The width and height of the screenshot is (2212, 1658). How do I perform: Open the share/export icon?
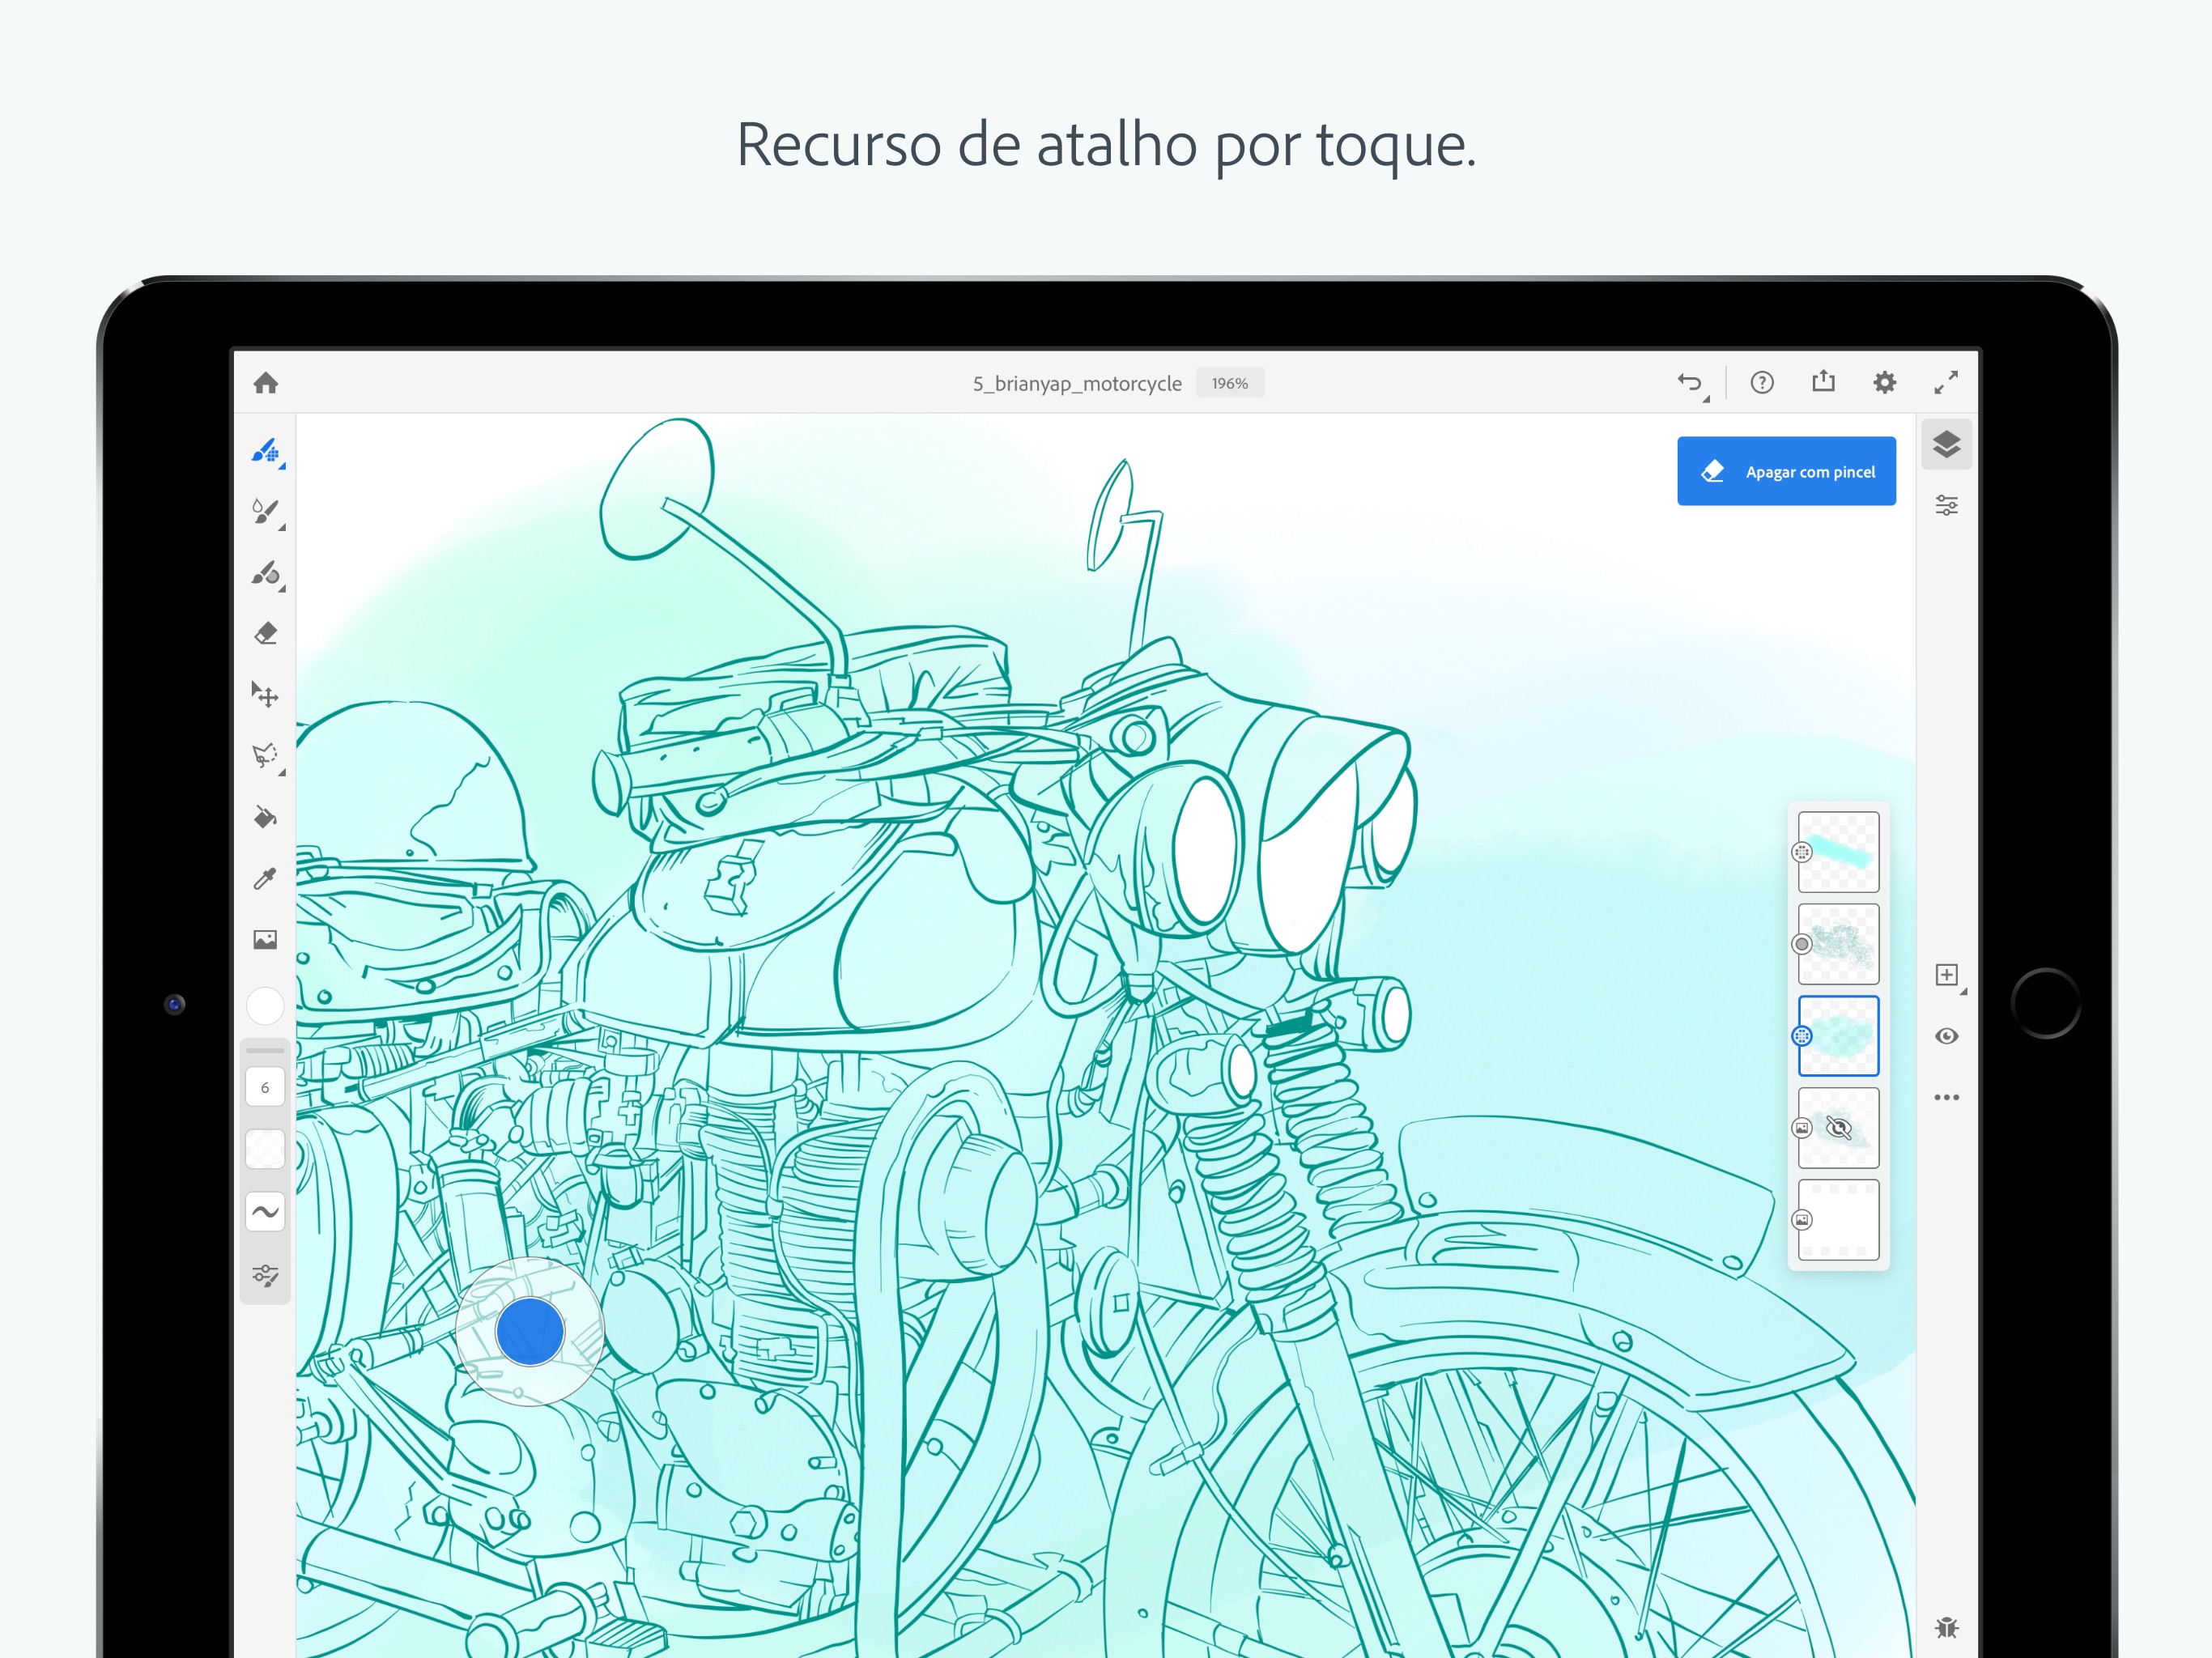(x=1823, y=381)
